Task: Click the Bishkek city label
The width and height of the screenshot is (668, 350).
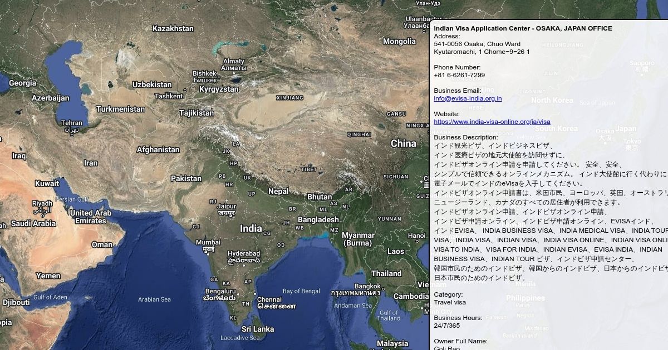Action: point(204,77)
